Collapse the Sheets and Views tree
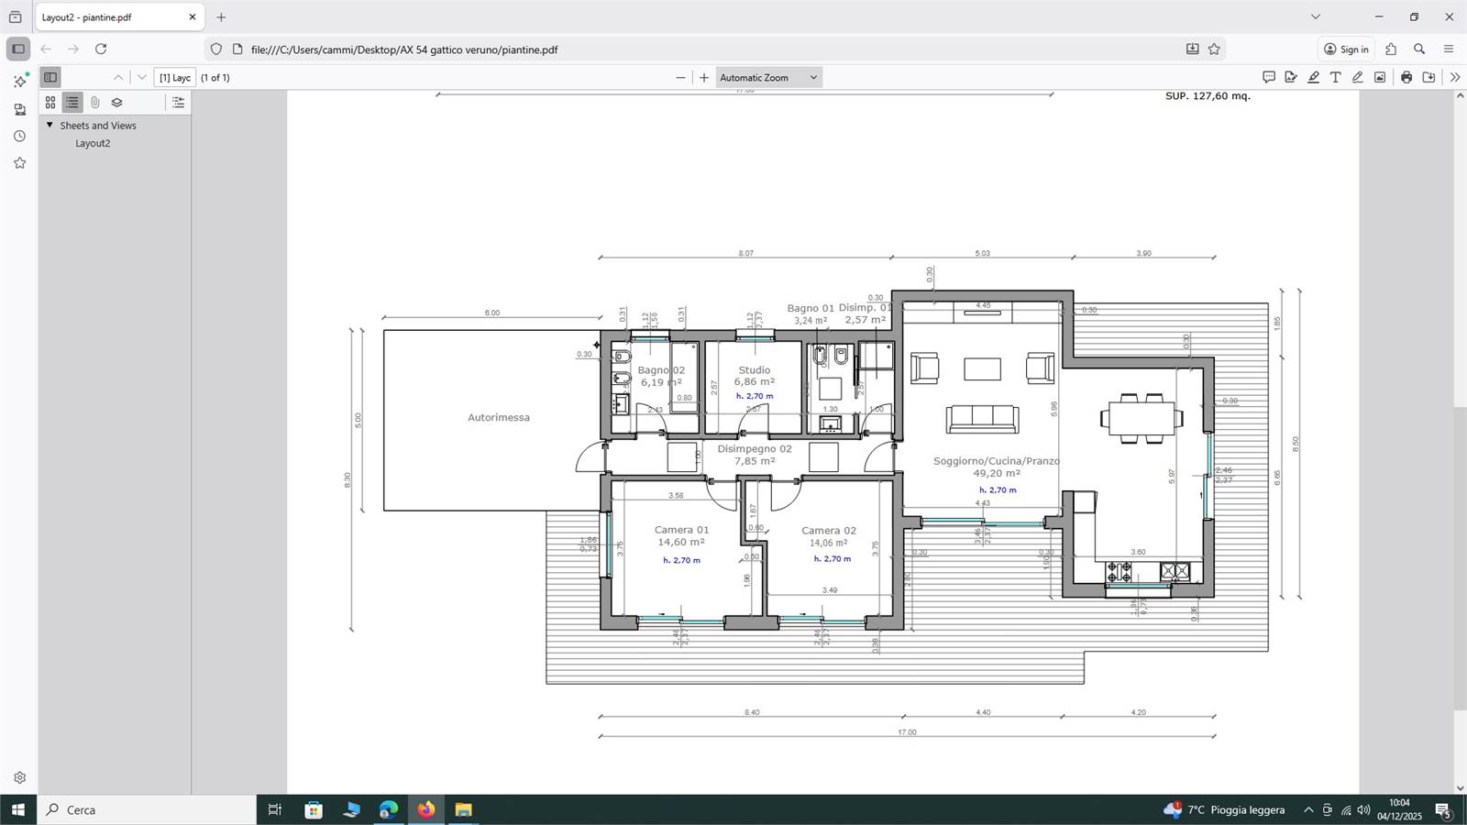Screen dimensions: 1467x825 click(50, 125)
